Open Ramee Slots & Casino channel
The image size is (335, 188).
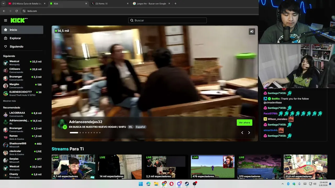pos(22,137)
